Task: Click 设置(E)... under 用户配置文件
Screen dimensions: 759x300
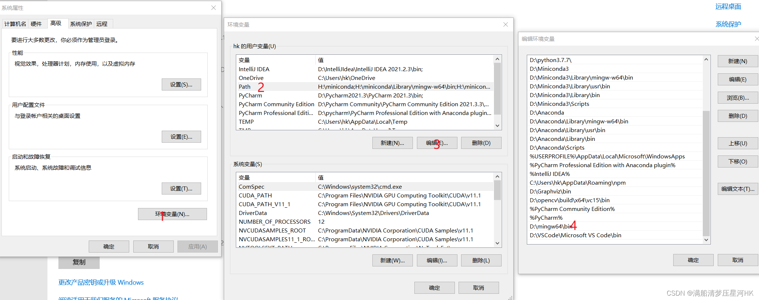Action: click(x=181, y=136)
